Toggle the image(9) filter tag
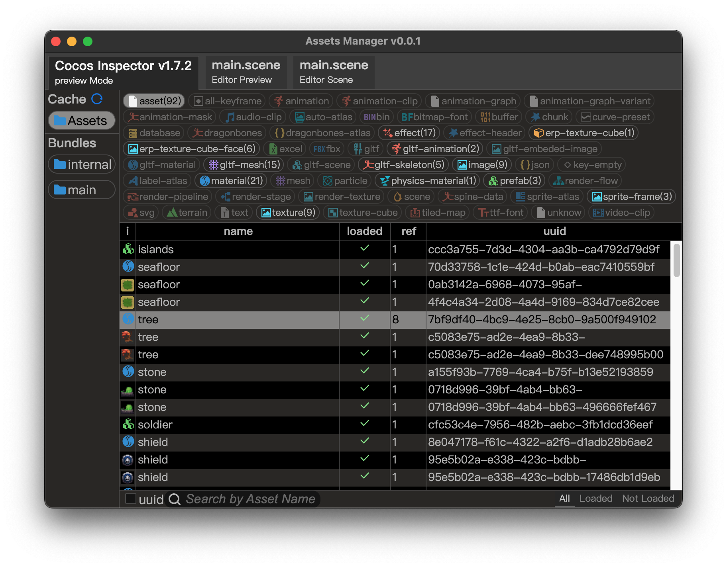The height and width of the screenshot is (567, 727). 482,165
